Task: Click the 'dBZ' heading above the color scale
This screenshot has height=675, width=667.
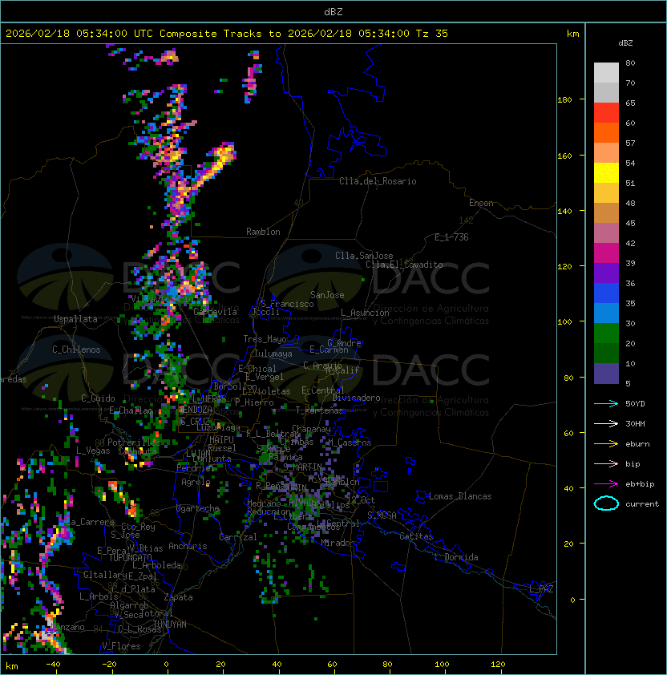Action: [x=625, y=43]
